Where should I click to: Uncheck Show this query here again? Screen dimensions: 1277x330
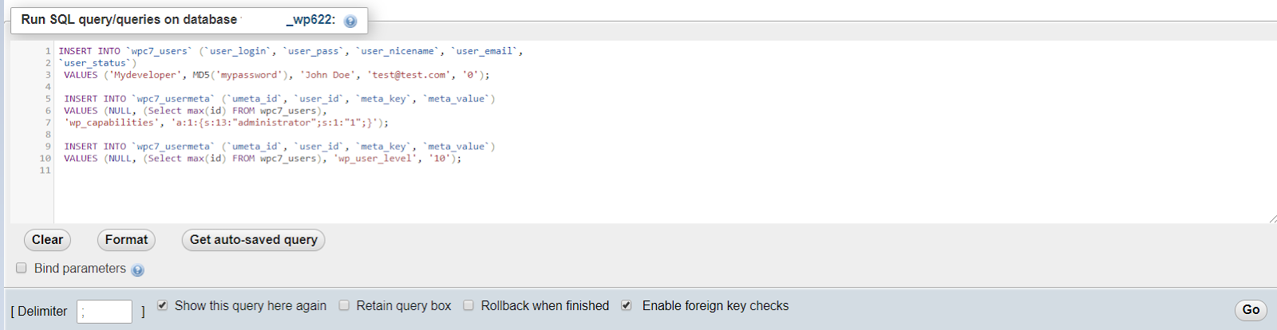point(162,305)
